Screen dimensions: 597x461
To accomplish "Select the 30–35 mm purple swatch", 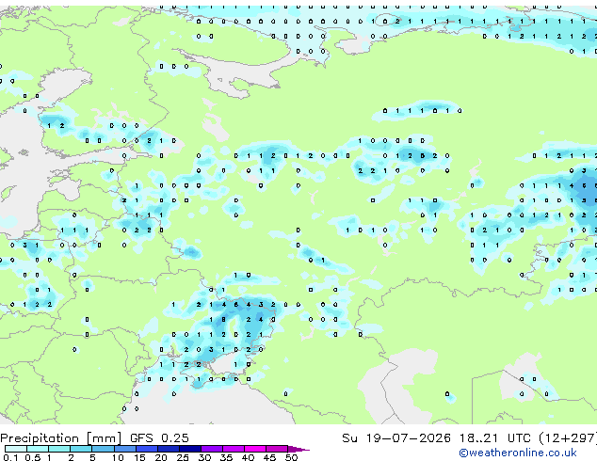I will [212, 449].
